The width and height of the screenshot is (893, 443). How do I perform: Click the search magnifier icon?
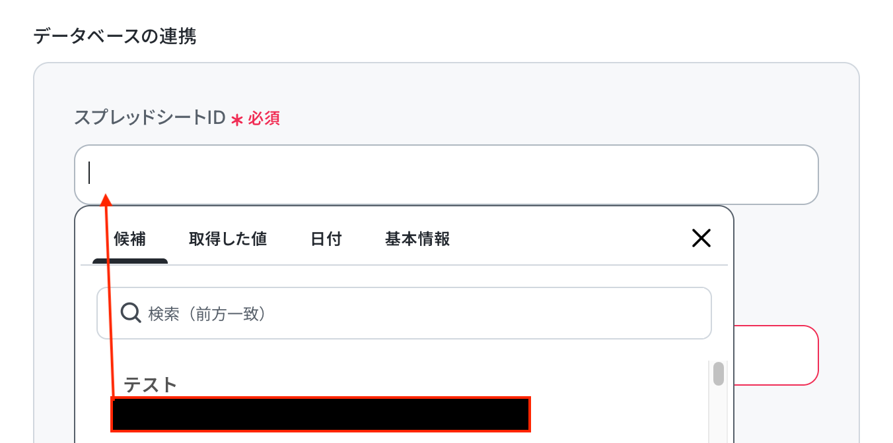click(131, 313)
